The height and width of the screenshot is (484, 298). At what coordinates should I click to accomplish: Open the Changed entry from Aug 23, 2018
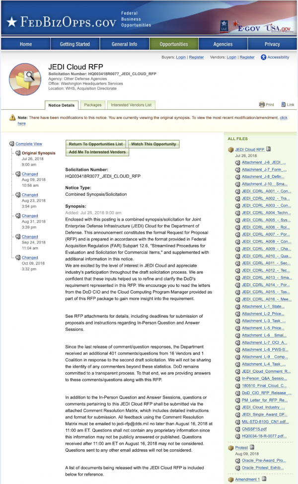(x=30, y=195)
